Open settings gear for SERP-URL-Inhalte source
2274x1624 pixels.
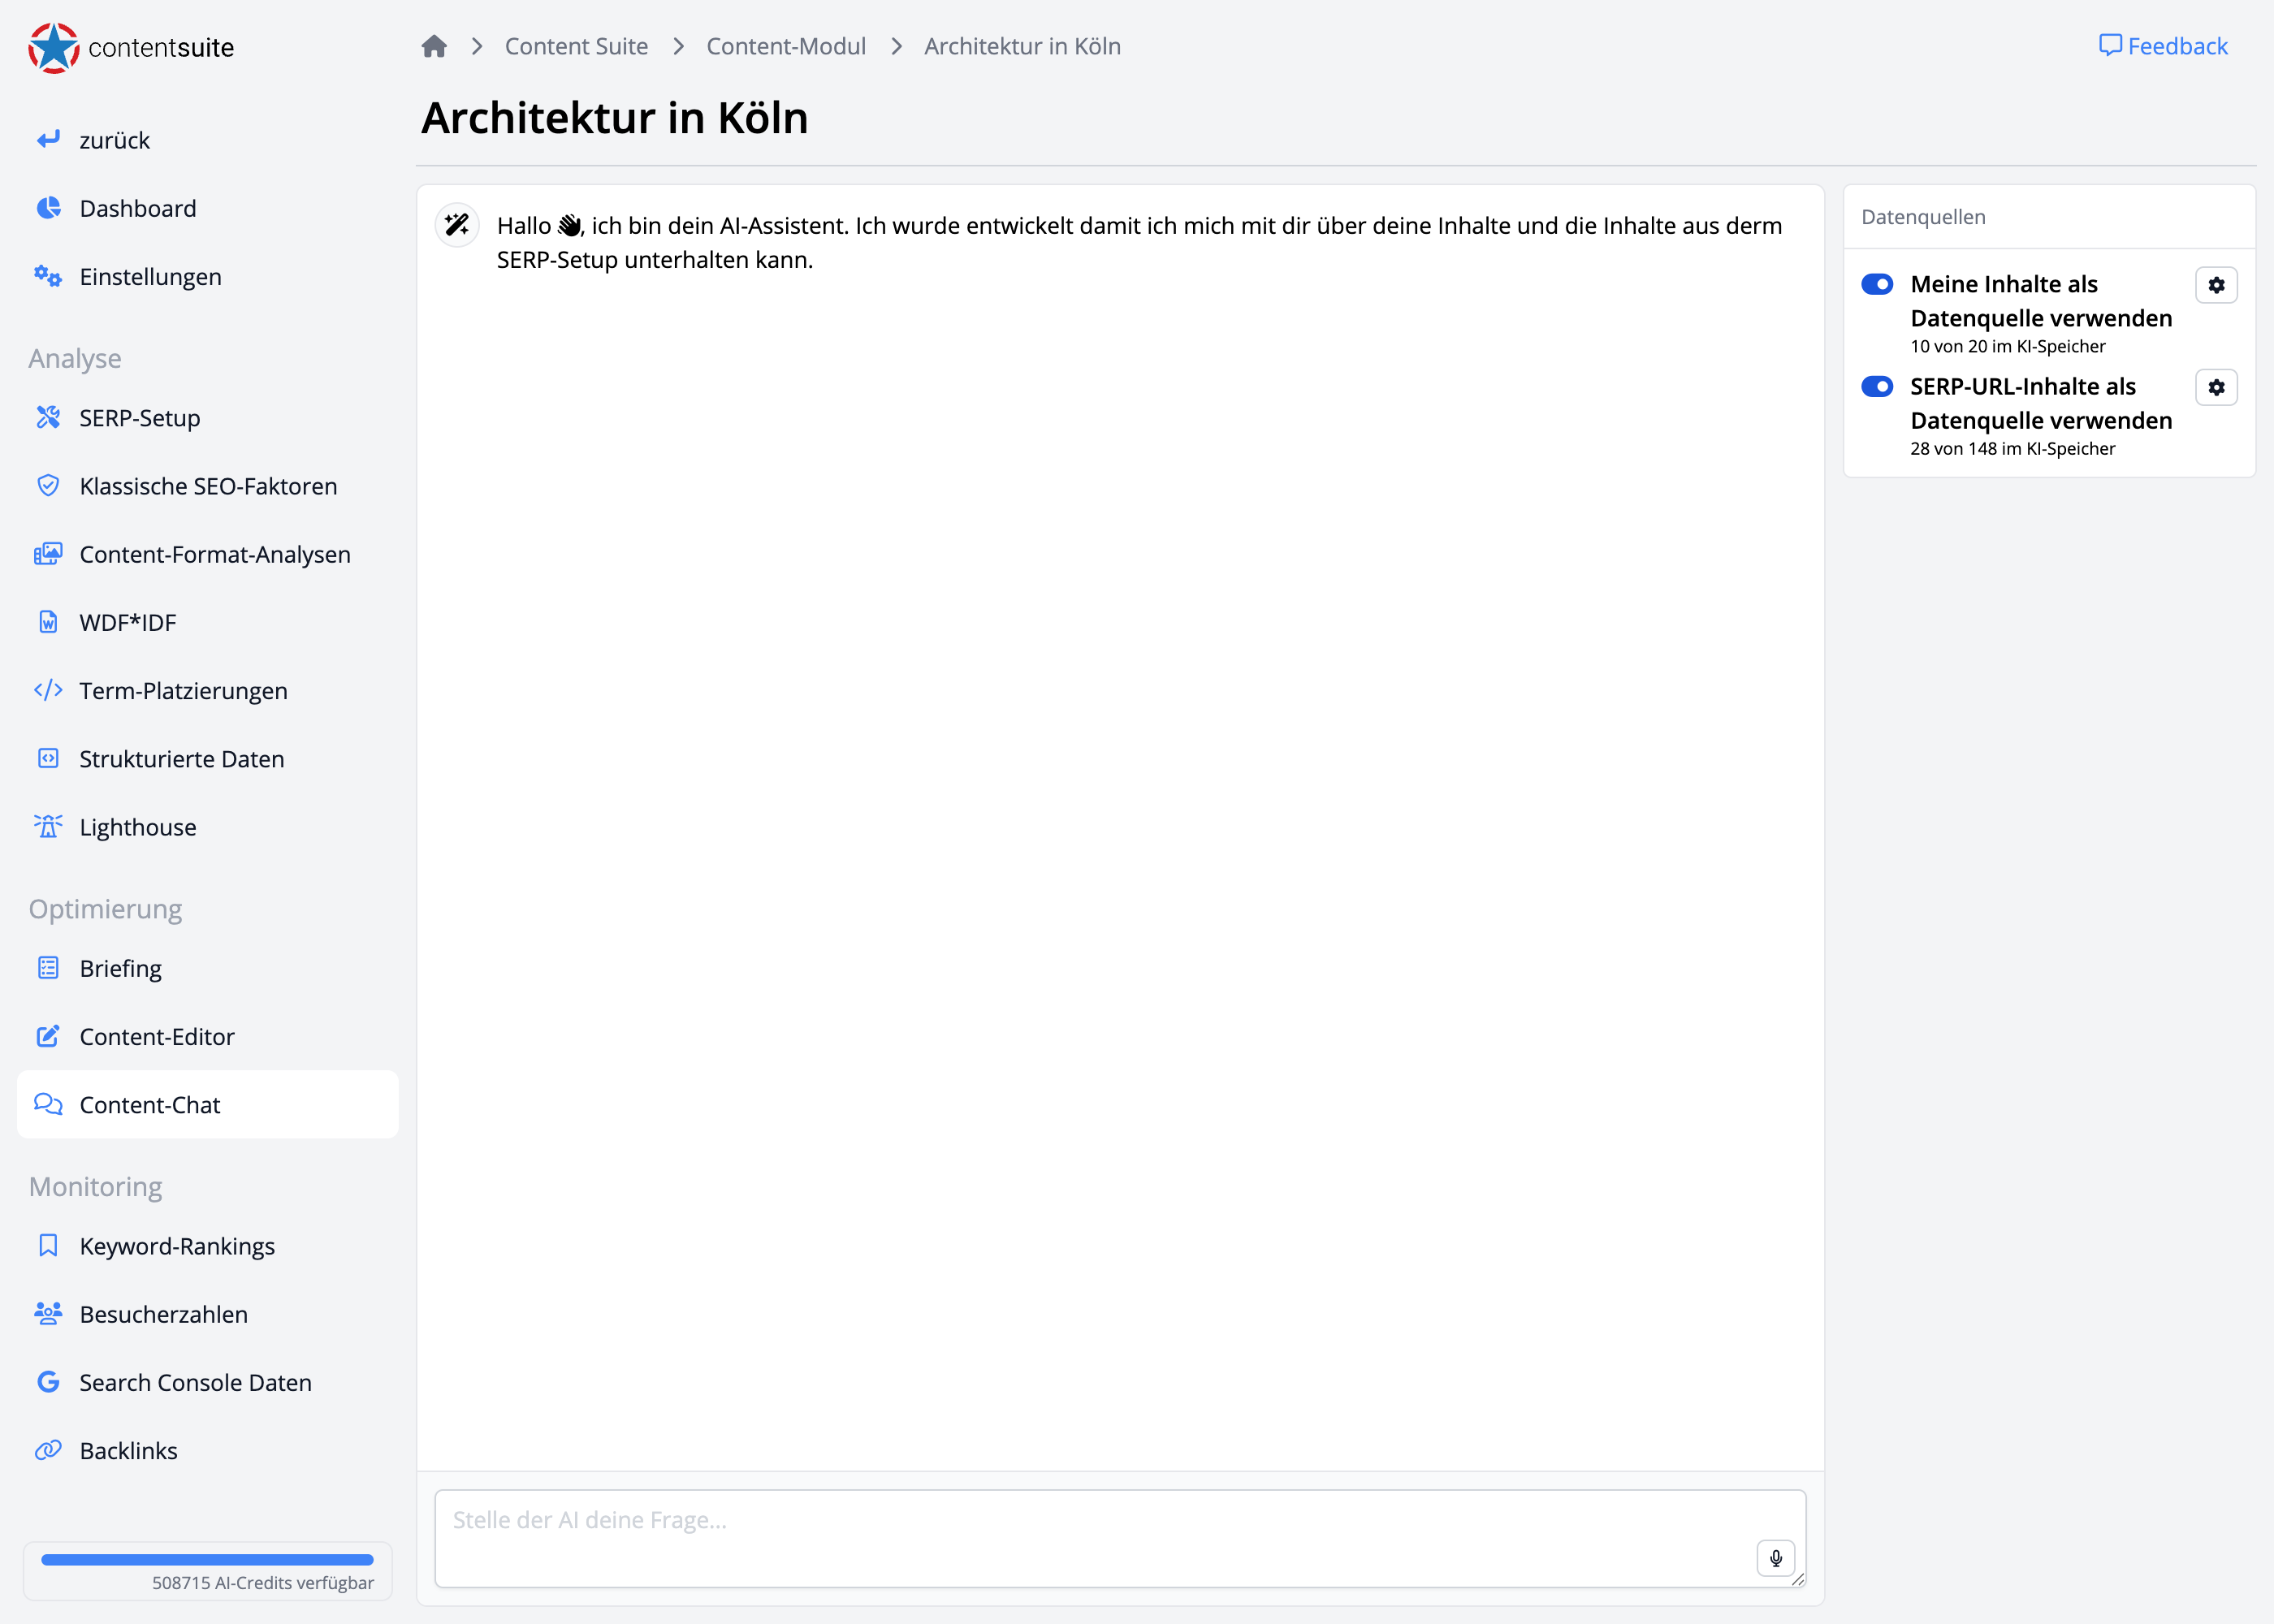tap(2216, 387)
